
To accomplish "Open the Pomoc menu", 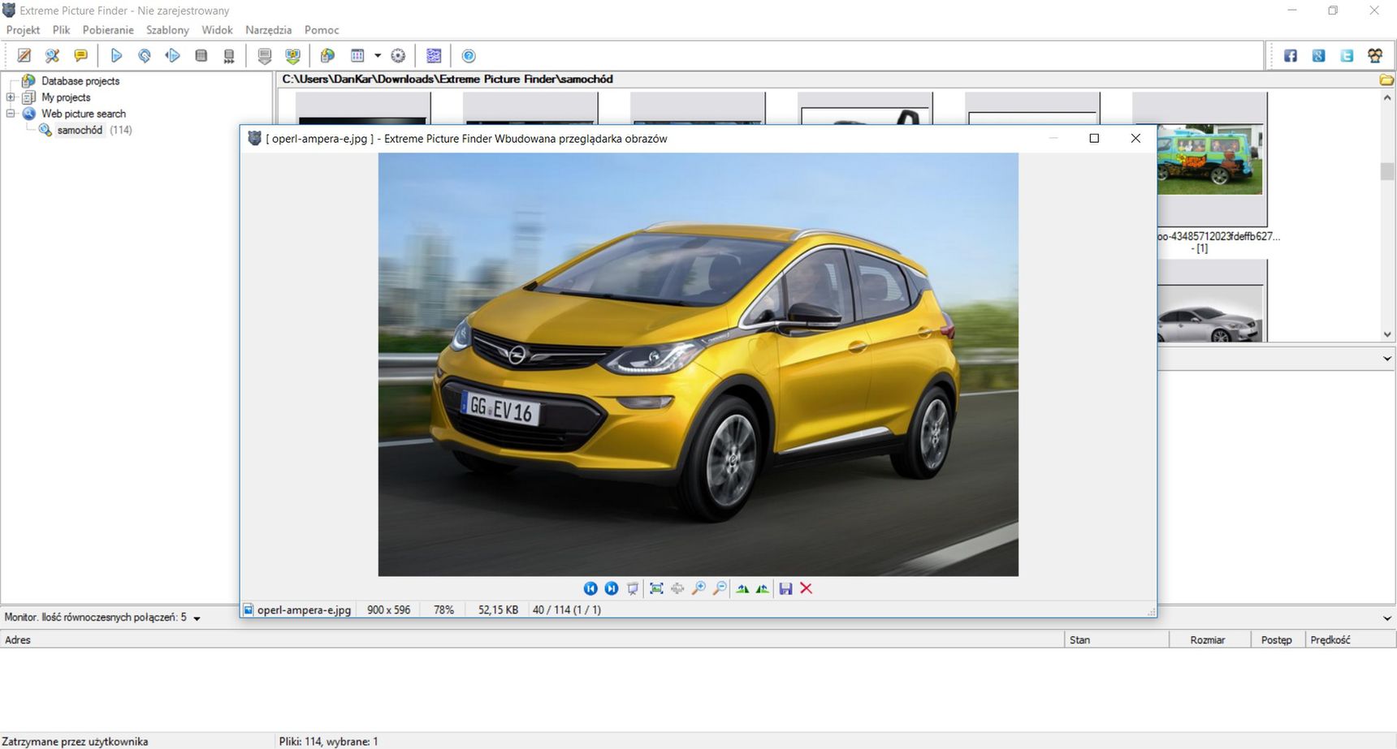I will click(322, 30).
